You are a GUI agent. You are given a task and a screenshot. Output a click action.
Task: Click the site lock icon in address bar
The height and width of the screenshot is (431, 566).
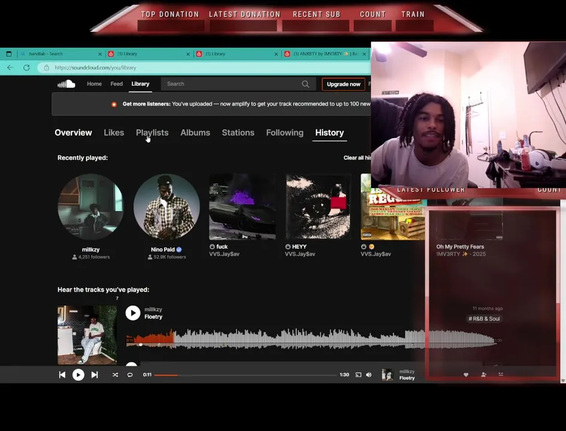pos(46,68)
